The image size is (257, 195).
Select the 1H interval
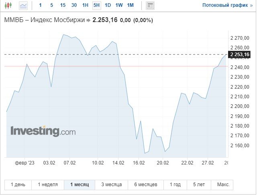click(85, 5)
